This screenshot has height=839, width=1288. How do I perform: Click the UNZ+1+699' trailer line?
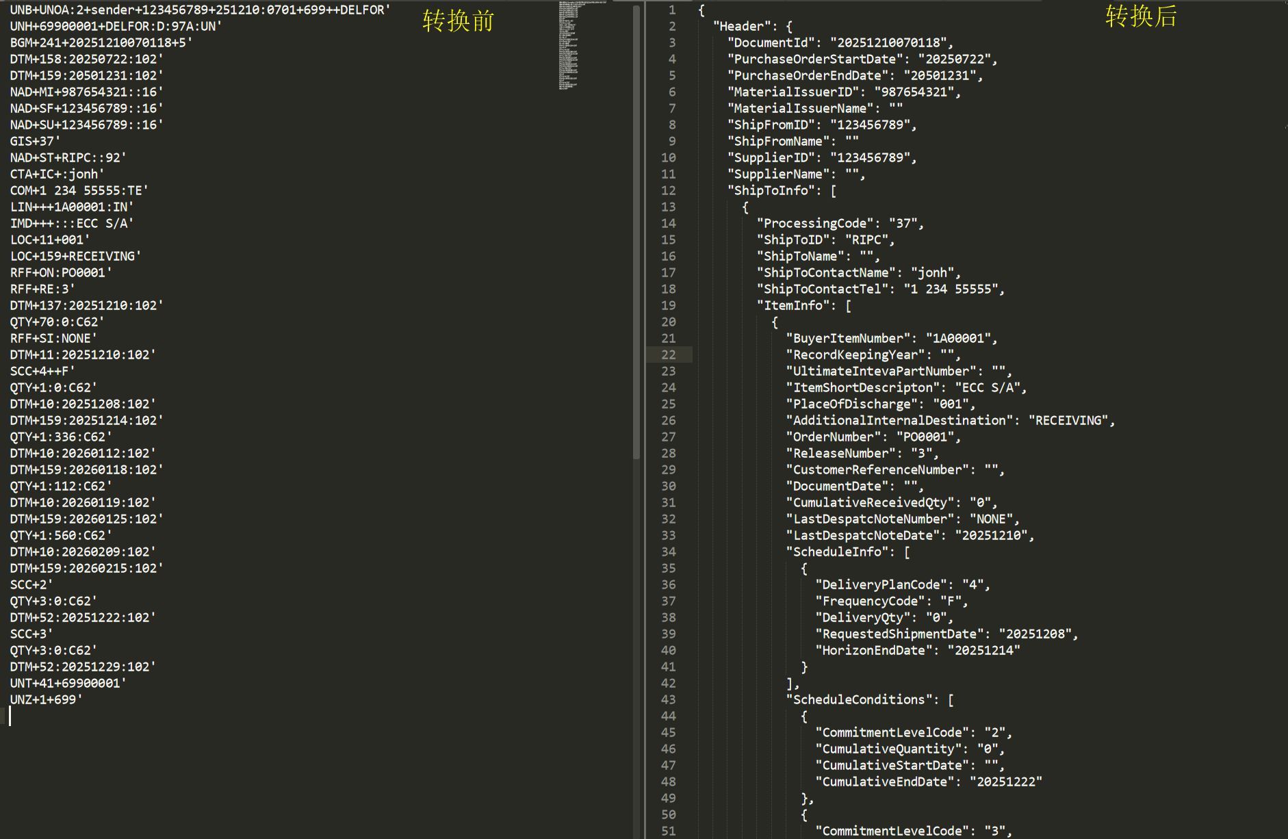click(x=46, y=699)
